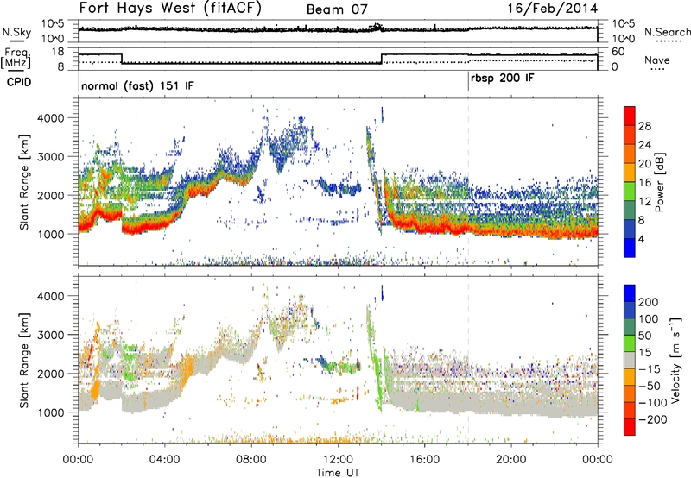Viewport: 691px width, 478px height.
Task: Click the "18" tick on the frequency axis
Action: coord(58,52)
